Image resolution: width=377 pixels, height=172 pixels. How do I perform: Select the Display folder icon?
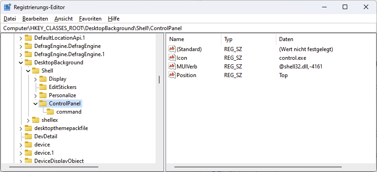point(43,78)
